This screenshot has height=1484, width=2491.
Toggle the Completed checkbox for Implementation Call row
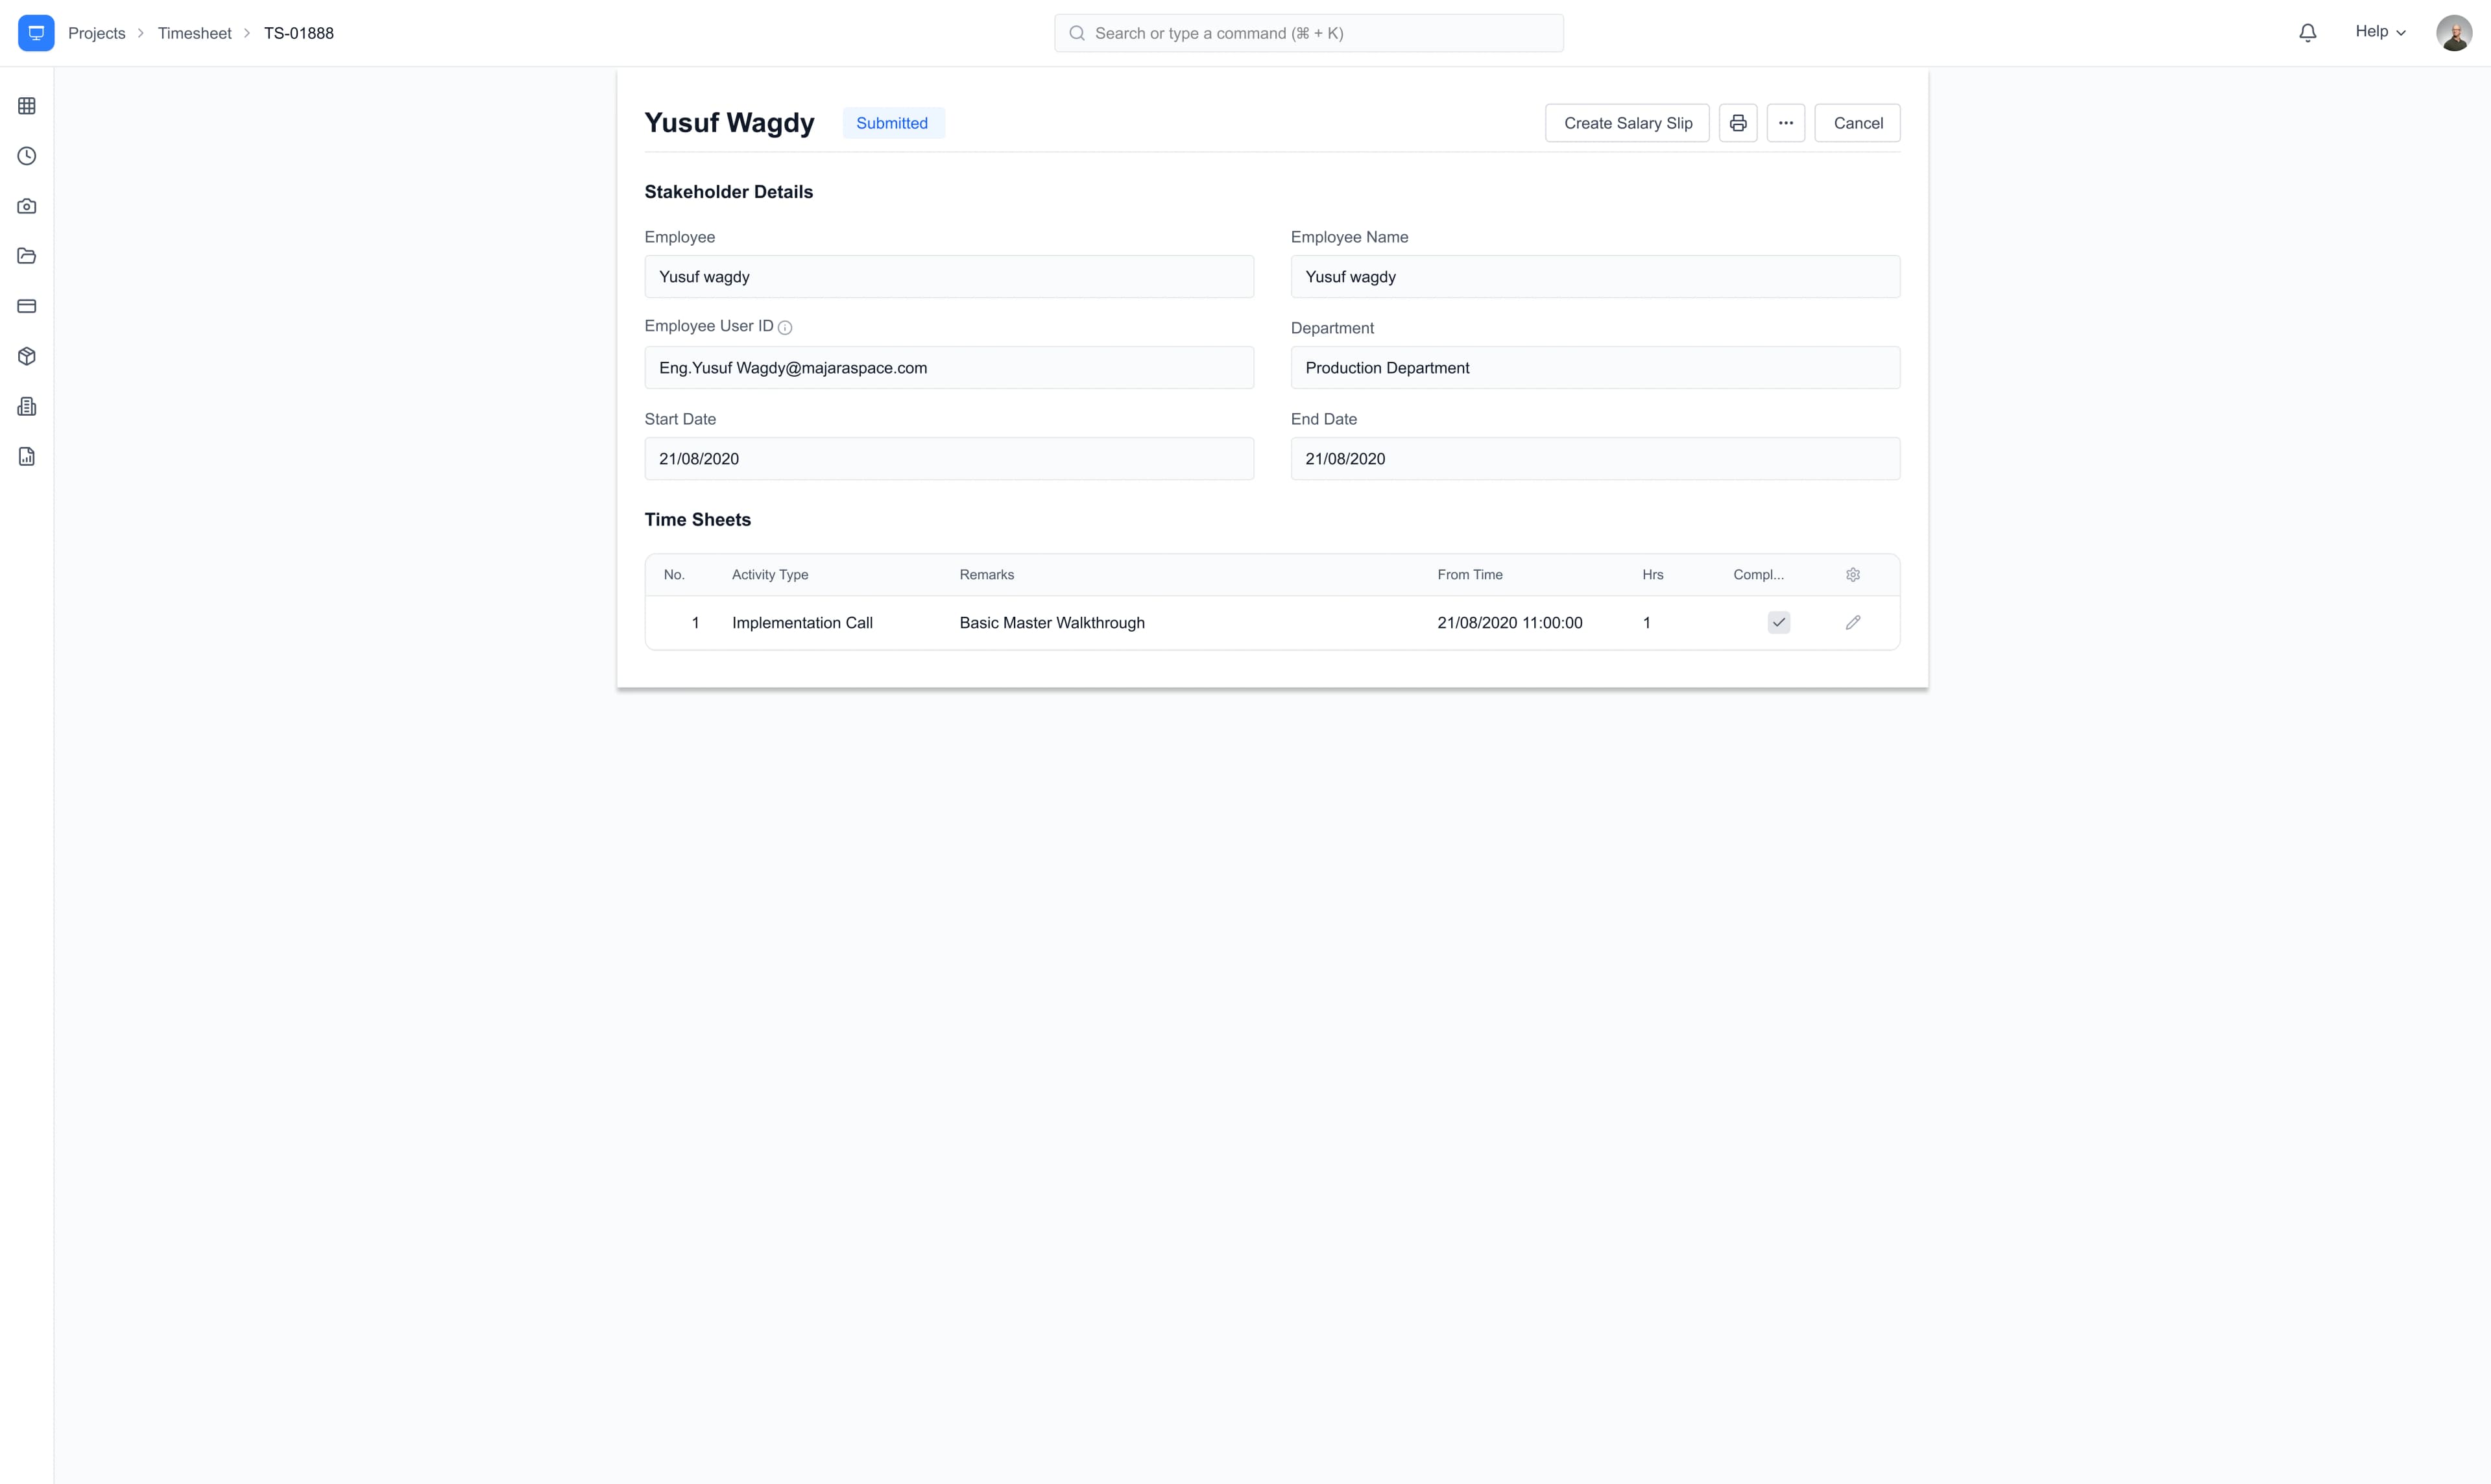[x=1778, y=622]
